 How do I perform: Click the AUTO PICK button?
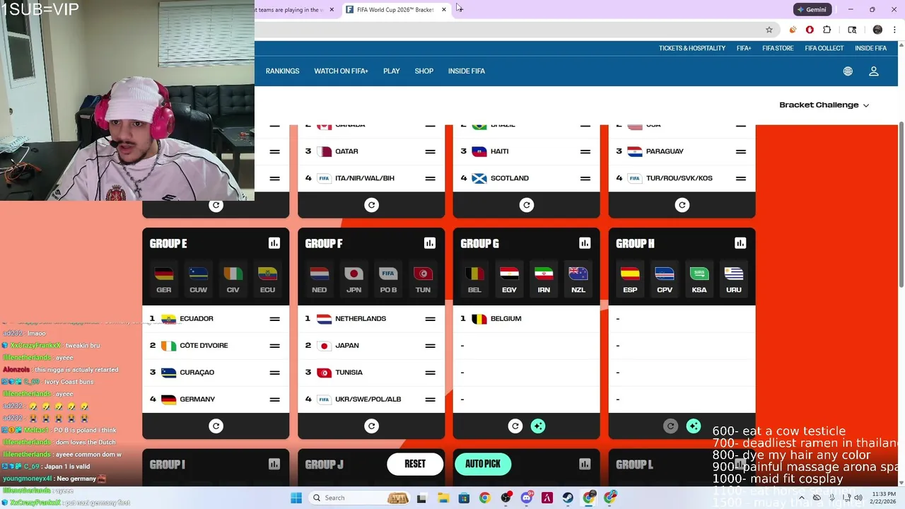coord(483,464)
